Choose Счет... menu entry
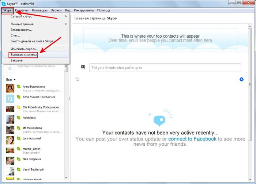The width and height of the screenshot is (256, 184). tap(36, 35)
